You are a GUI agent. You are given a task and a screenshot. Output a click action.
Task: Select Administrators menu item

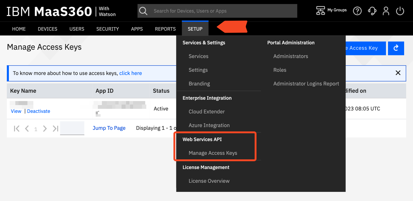click(x=291, y=56)
